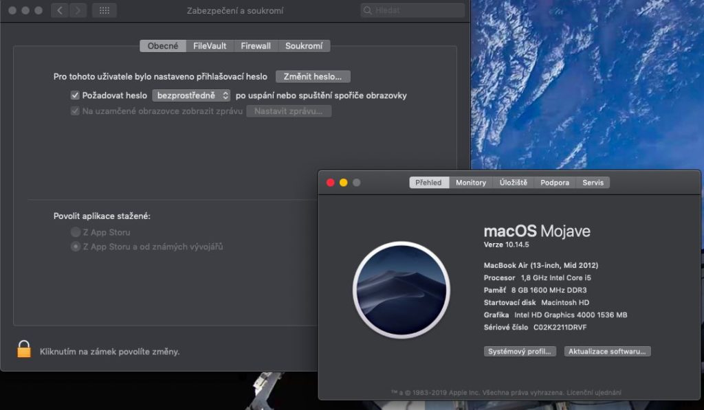This screenshot has width=704, height=410.
Task: Select App Store and known developers option
Action: pyautogui.click(x=76, y=247)
